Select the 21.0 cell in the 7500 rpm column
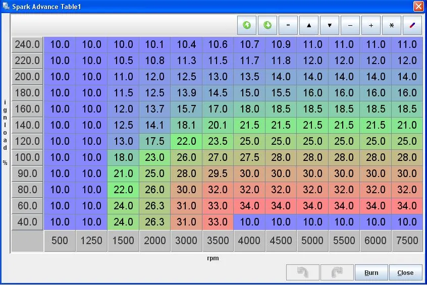The image size is (427, 285). pos(407,125)
